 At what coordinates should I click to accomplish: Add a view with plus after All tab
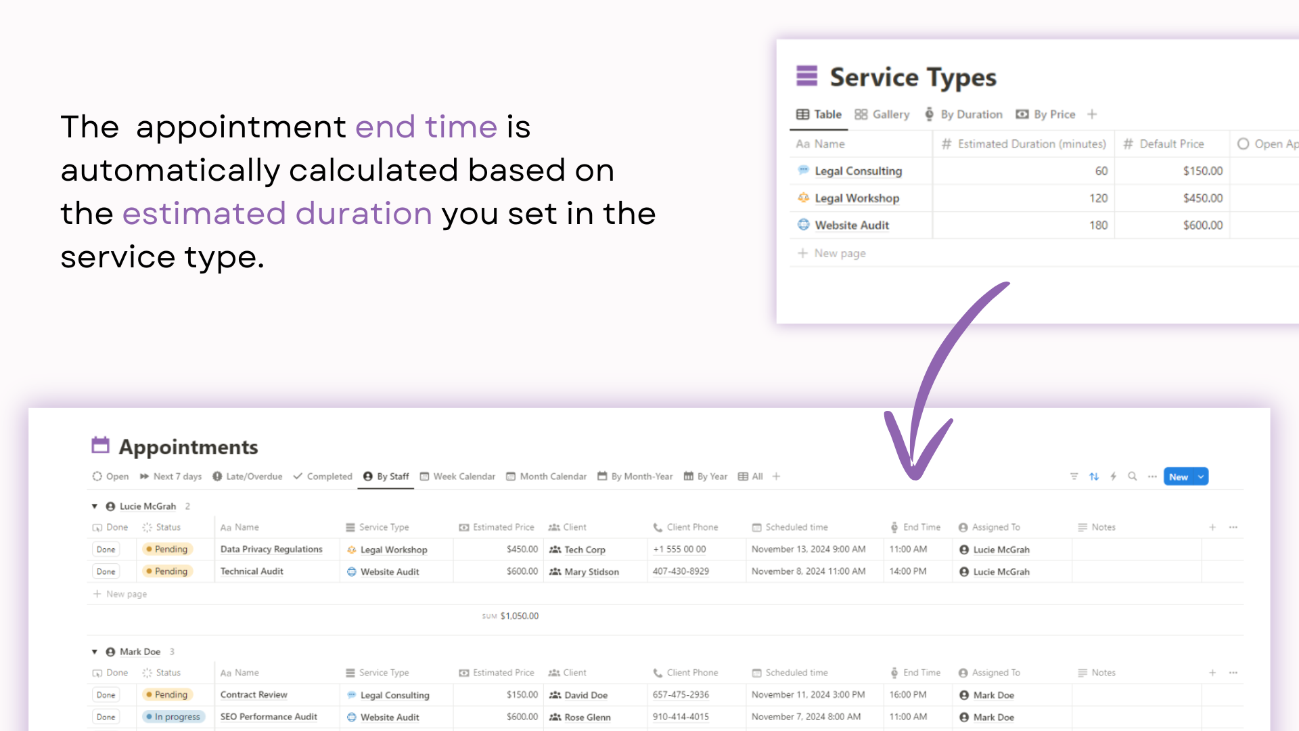(x=777, y=477)
